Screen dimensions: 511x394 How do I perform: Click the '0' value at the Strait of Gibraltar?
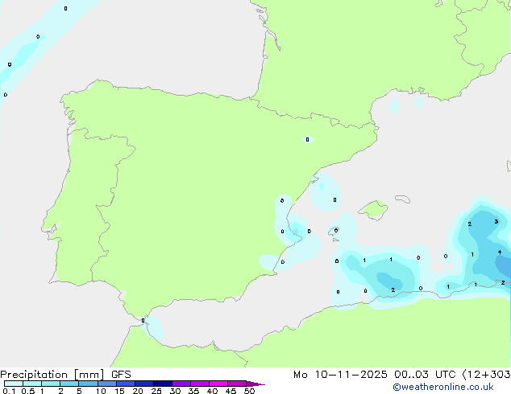tap(143, 321)
